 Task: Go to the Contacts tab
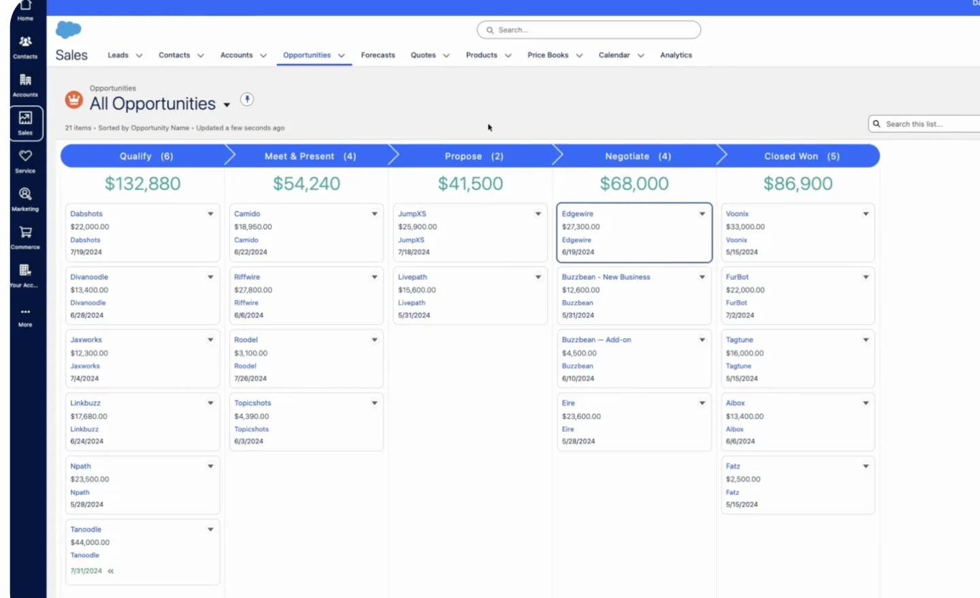tap(174, 55)
